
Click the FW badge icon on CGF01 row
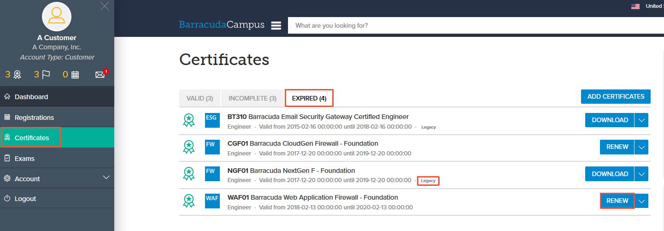[x=212, y=147]
